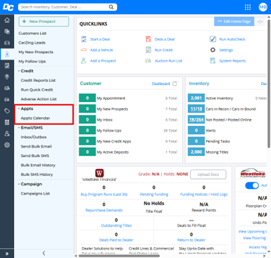Open Credit Reports List
The height and width of the screenshot is (258, 271).
coord(38,80)
